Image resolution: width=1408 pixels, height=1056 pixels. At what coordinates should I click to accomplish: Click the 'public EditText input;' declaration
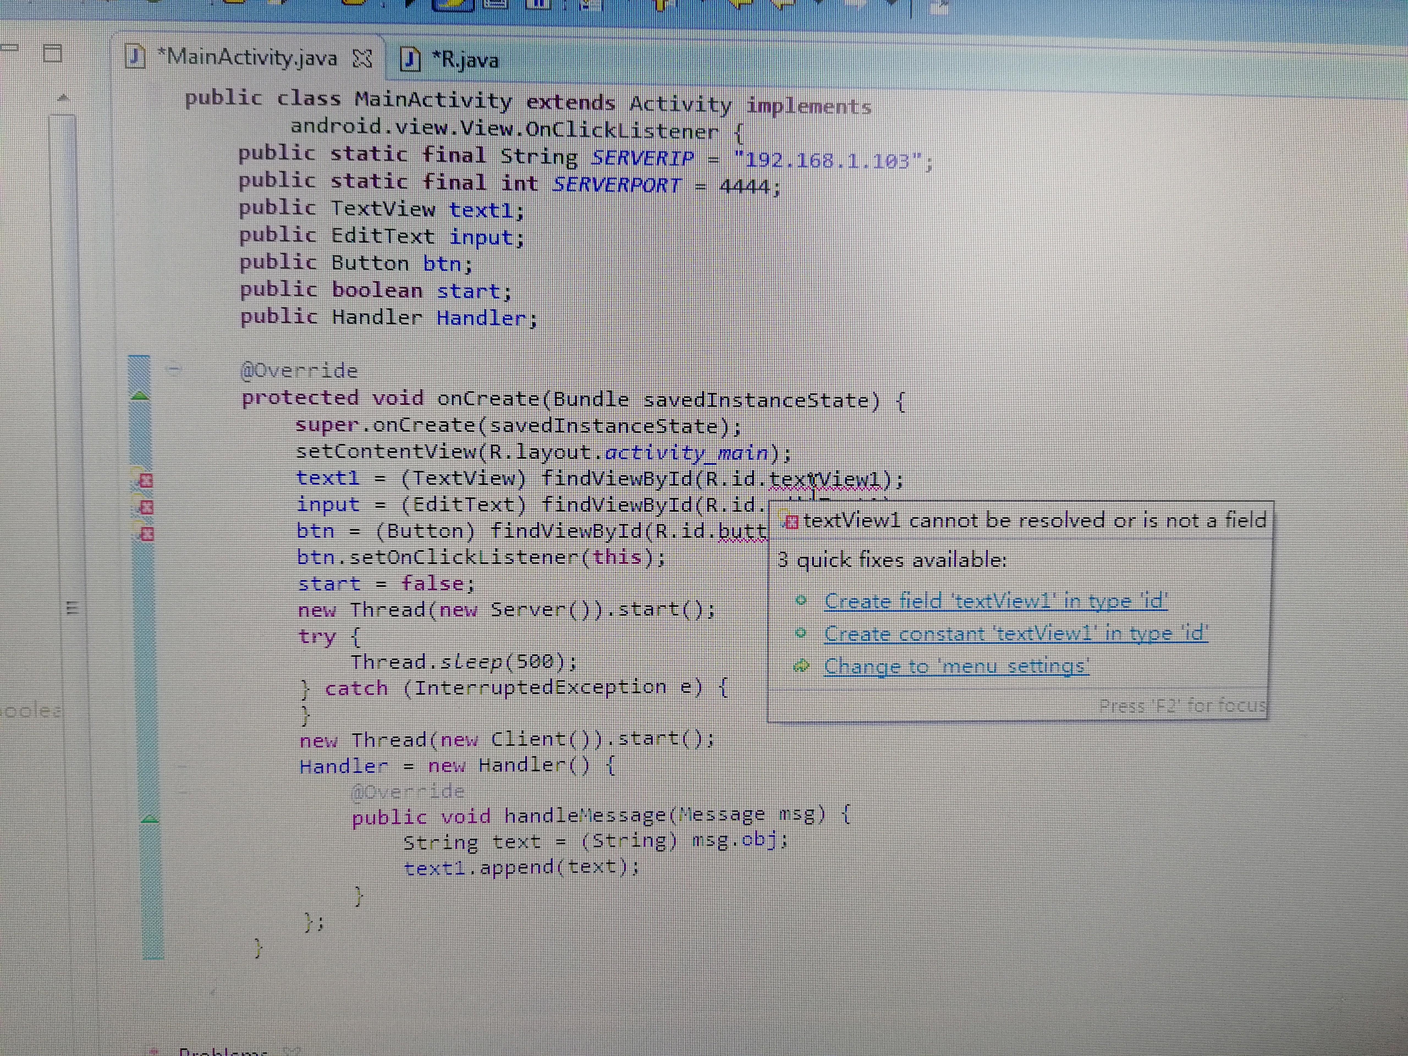click(x=382, y=236)
